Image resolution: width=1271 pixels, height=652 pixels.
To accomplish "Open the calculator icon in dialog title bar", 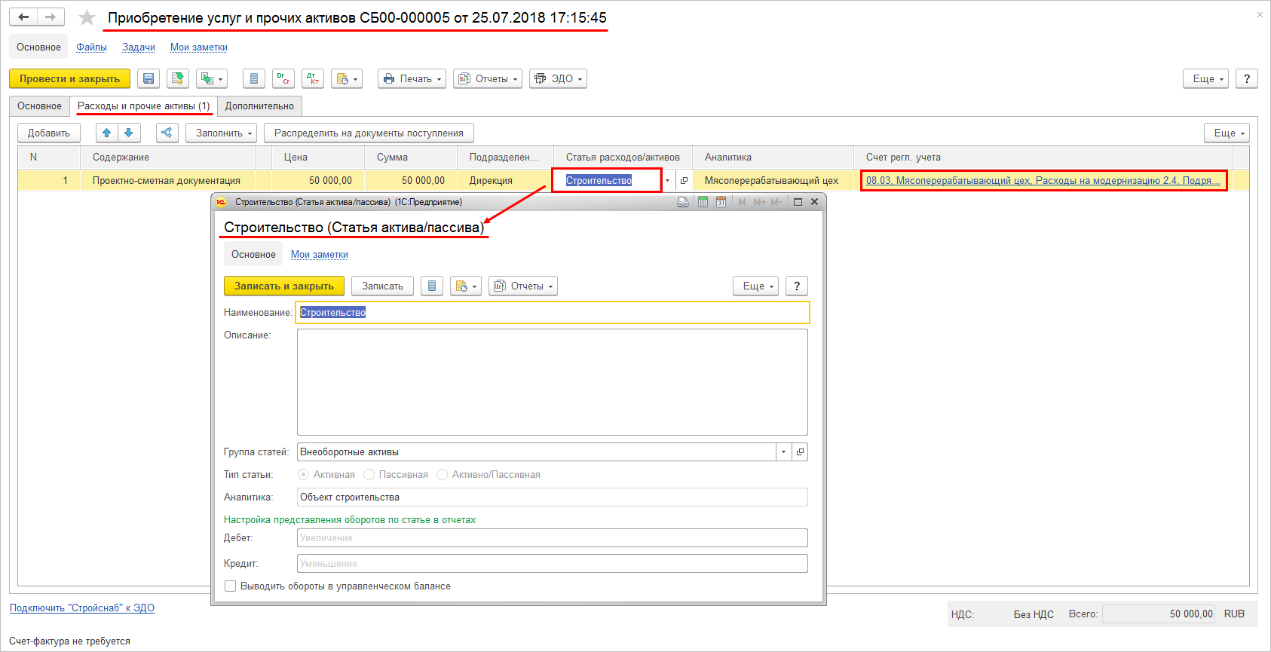I will [703, 202].
